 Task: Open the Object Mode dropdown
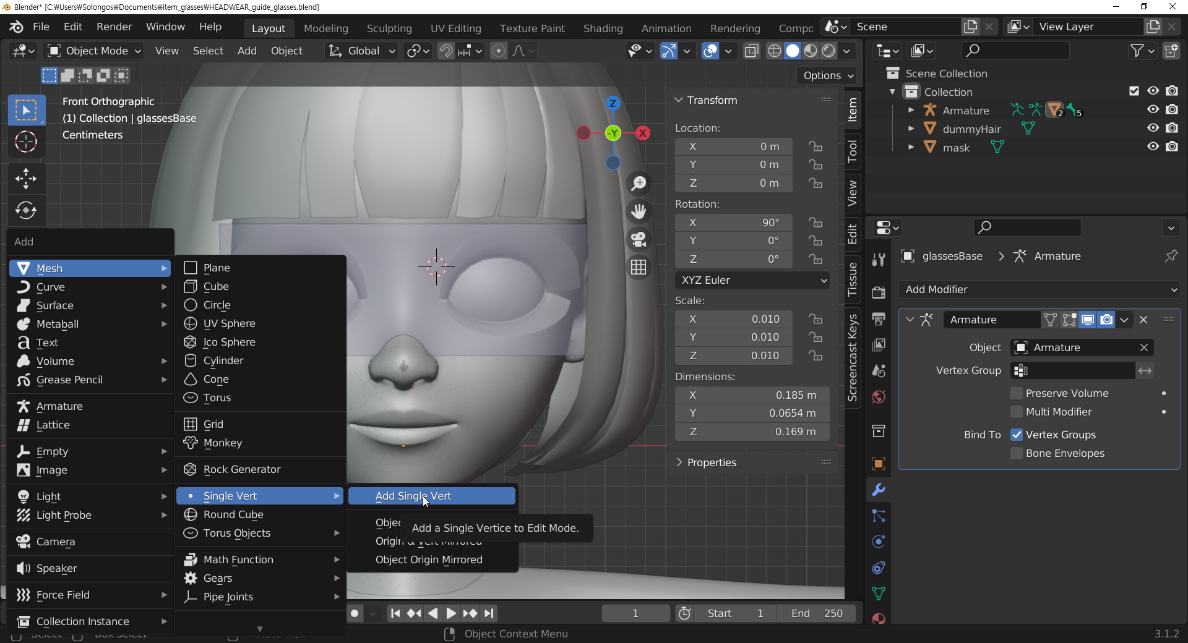(x=95, y=51)
